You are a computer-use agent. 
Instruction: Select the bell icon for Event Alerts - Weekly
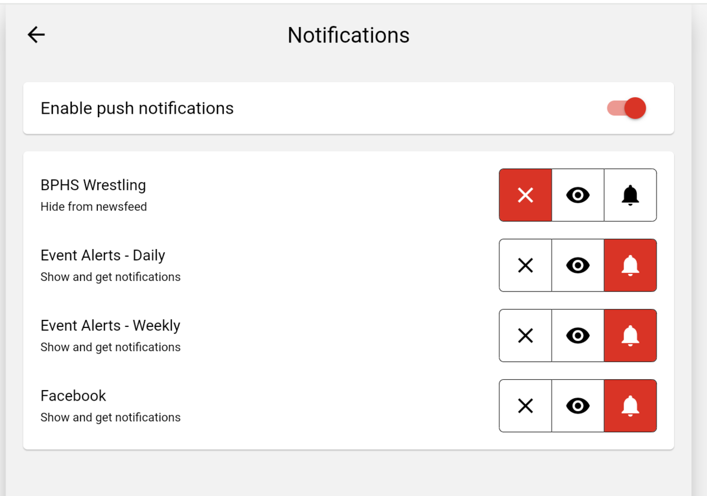tap(630, 335)
